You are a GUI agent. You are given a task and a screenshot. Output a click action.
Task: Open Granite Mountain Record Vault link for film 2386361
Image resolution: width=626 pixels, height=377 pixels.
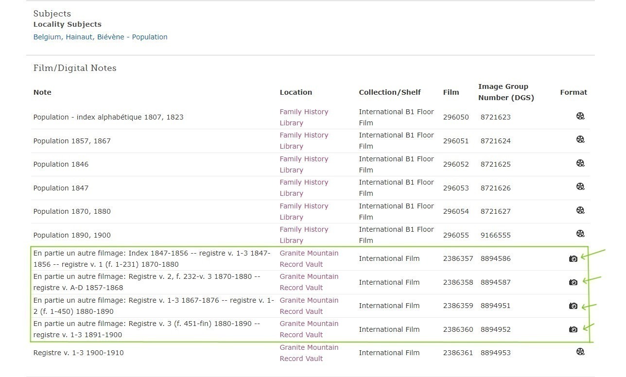(x=309, y=353)
